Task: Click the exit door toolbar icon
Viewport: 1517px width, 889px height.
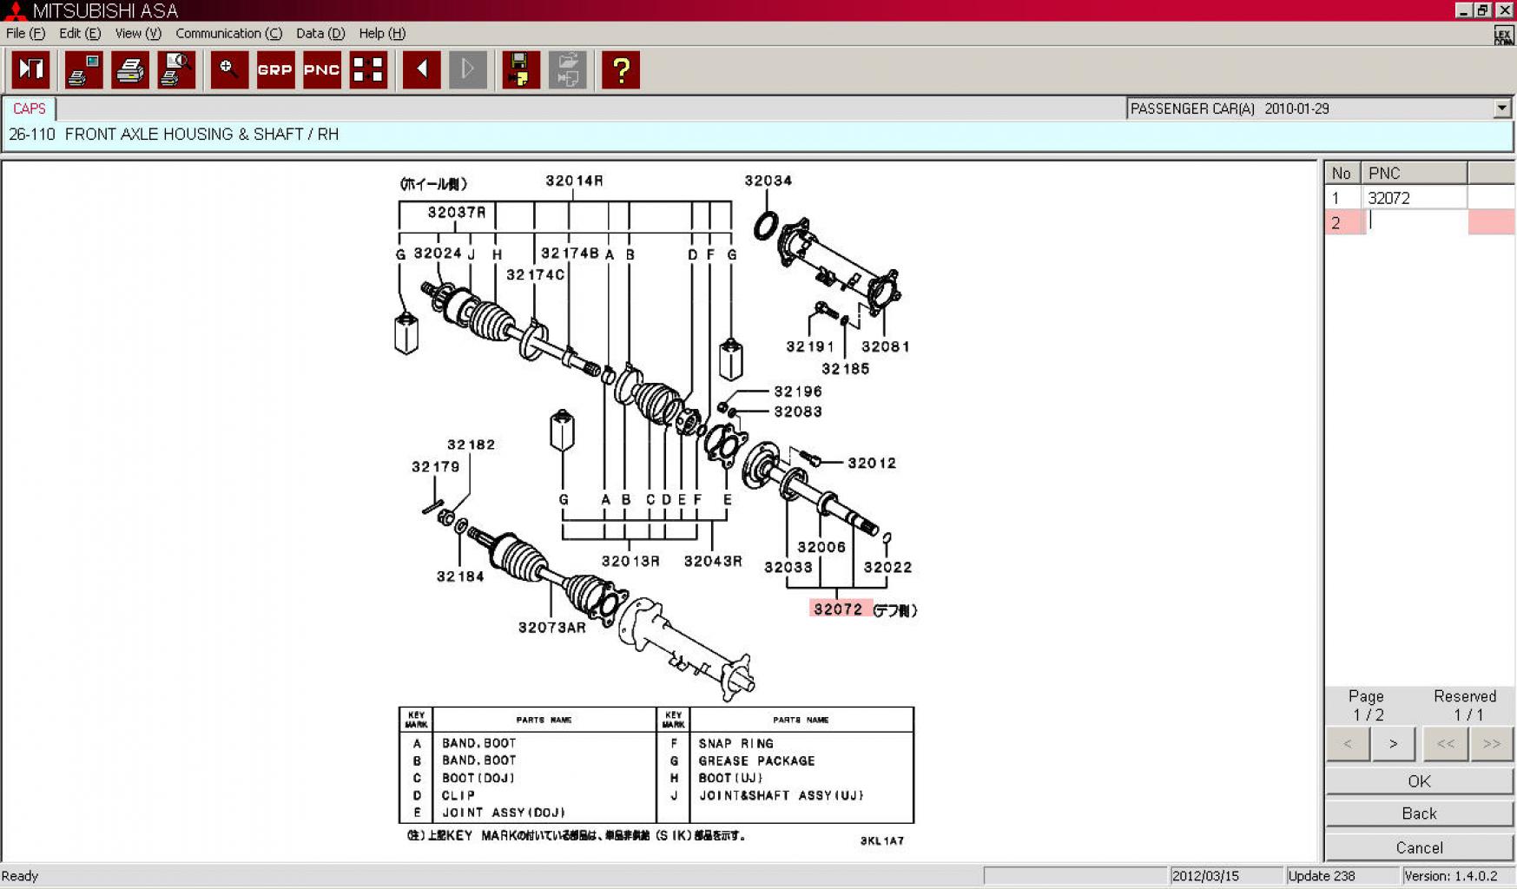Action: [30, 69]
